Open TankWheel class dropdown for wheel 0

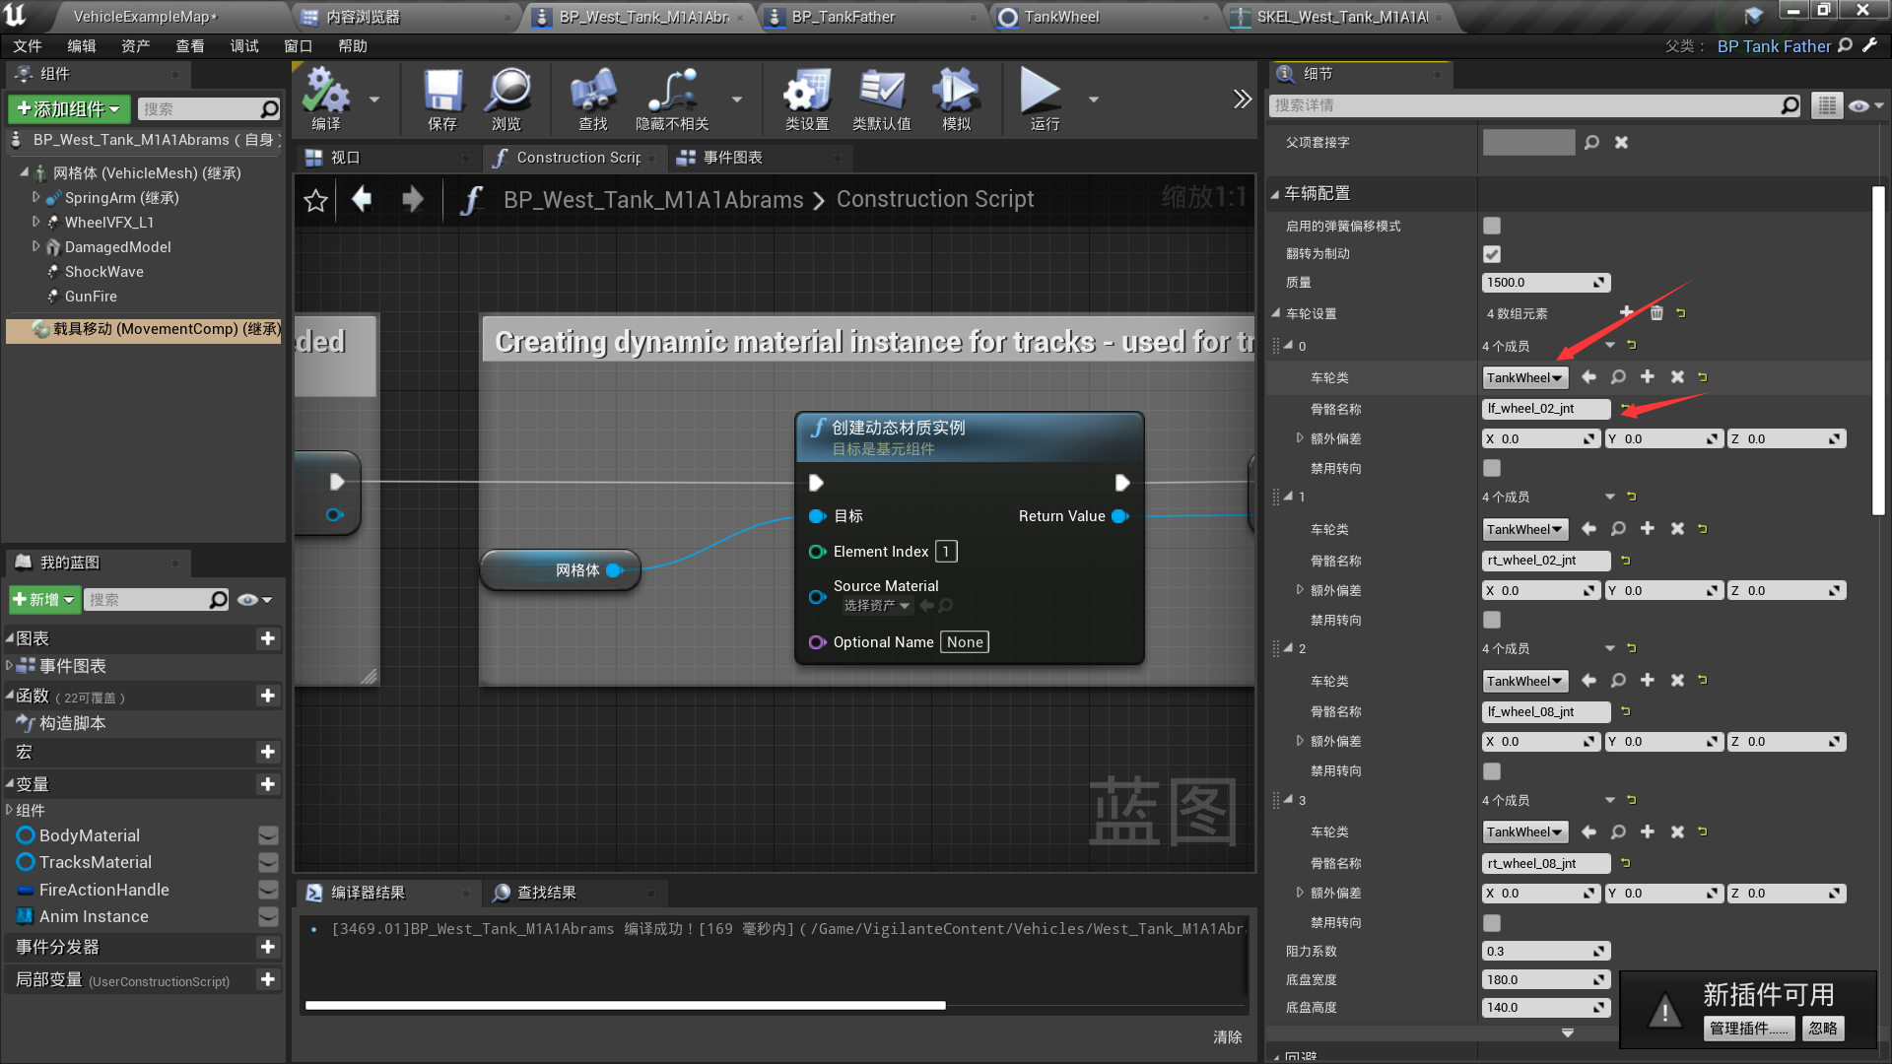[x=1524, y=378]
